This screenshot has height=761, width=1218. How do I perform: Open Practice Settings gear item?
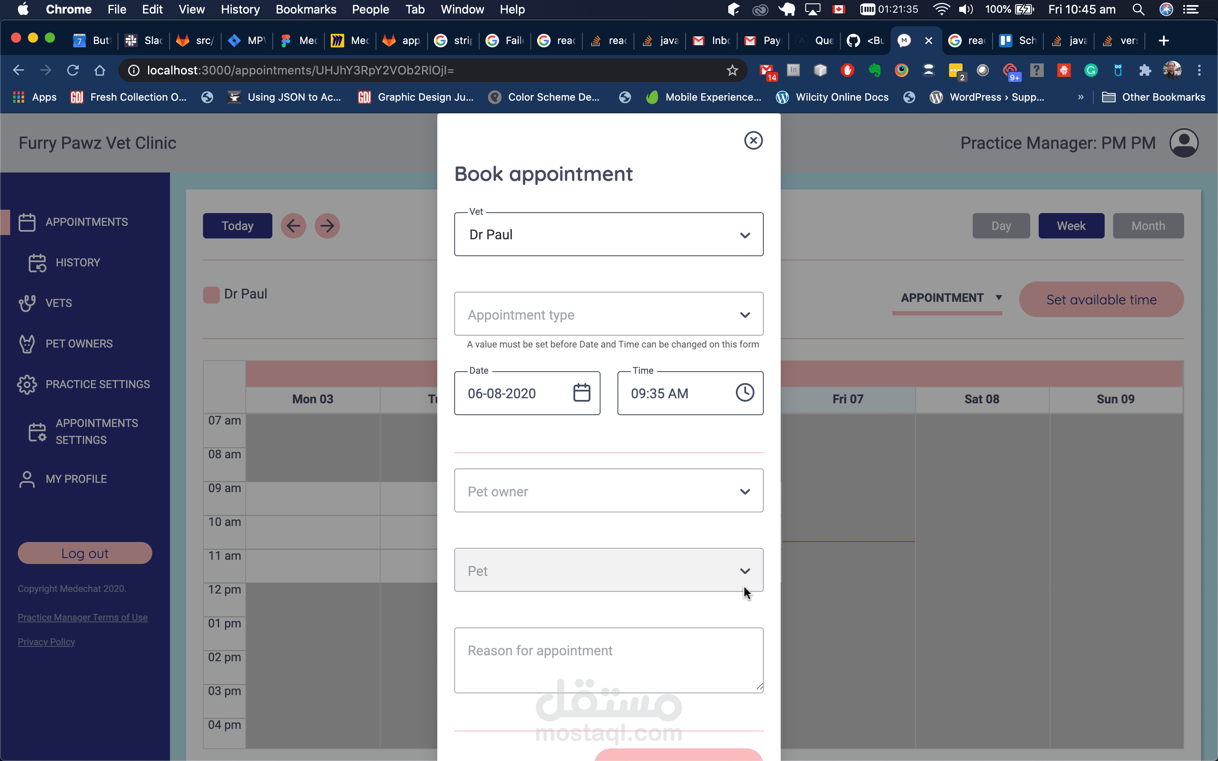tap(97, 384)
